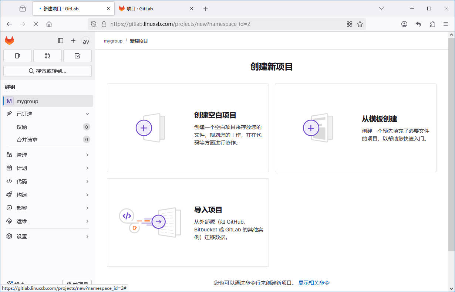Click the plus create-new icon in sidebar
Image resolution: width=455 pixels, height=292 pixels.
[x=73, y=41]
